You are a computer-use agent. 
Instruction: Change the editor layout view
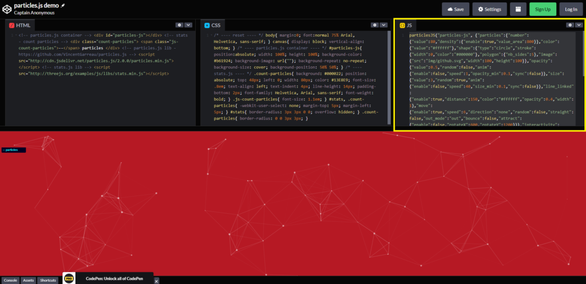pos(518,9)
